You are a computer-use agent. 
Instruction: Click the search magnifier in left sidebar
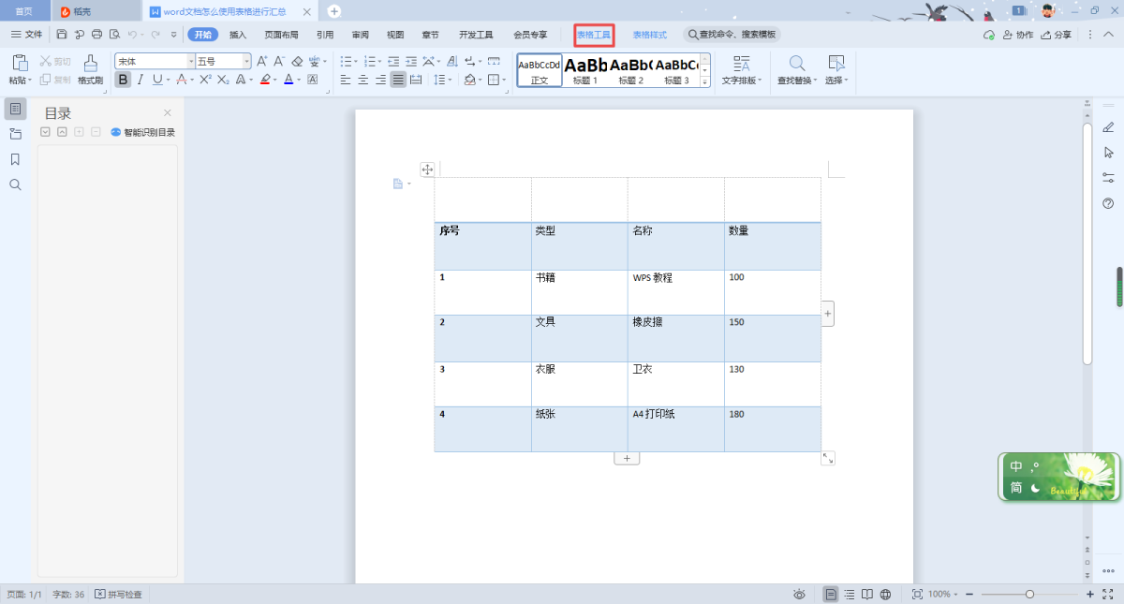pos(15,184)
